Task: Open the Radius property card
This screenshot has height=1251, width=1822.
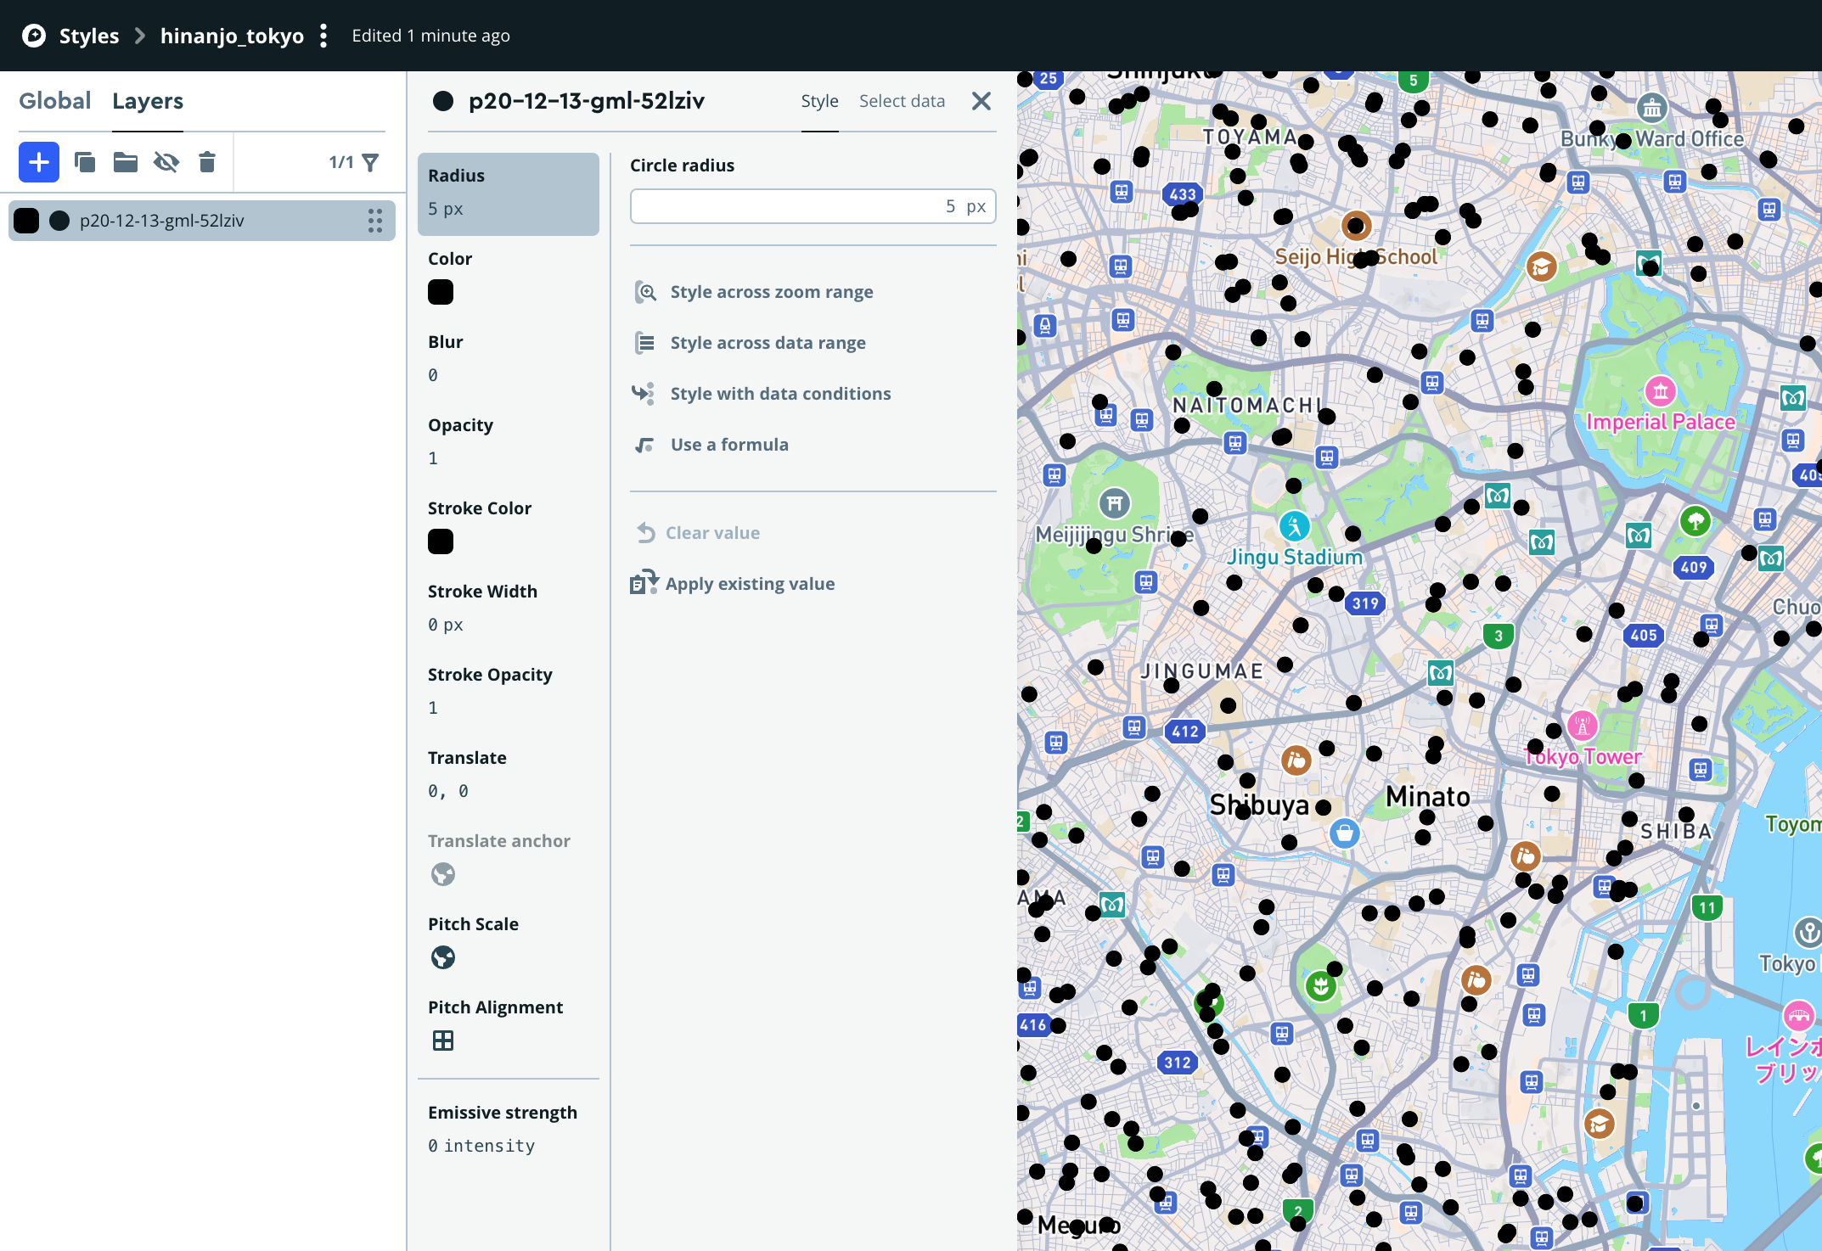Action: tap(508, 194)
